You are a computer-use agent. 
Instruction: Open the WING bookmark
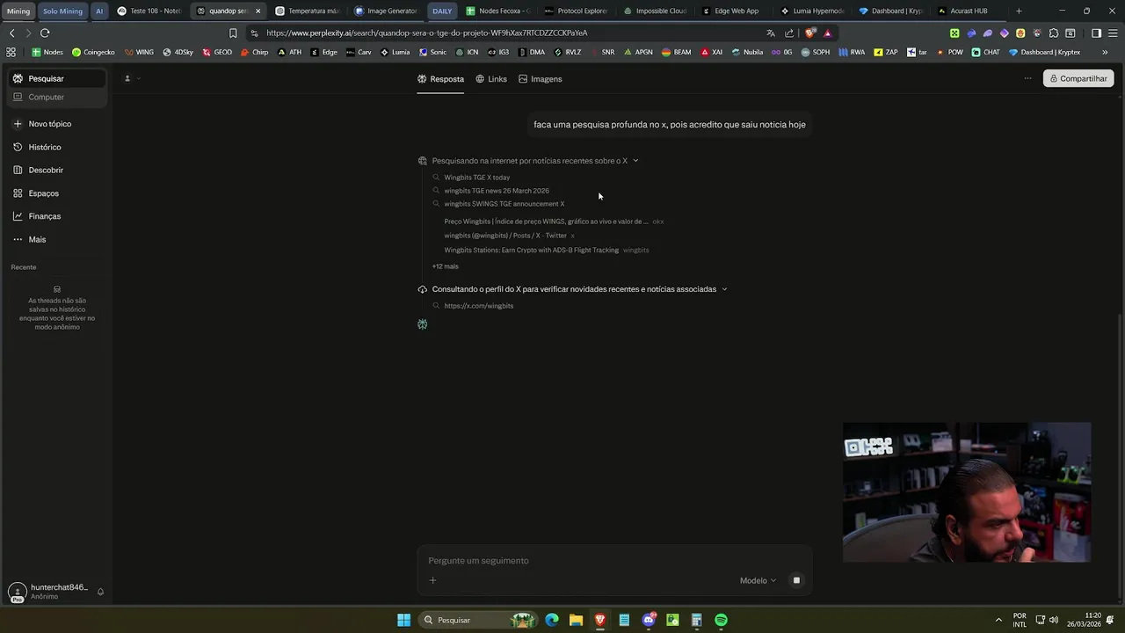[139, 52]
